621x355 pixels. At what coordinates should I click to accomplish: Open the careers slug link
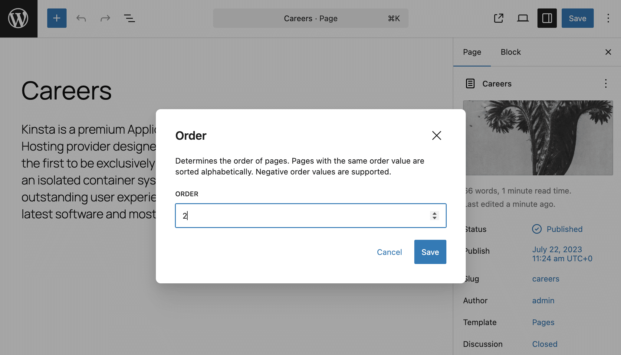point(545,279)
